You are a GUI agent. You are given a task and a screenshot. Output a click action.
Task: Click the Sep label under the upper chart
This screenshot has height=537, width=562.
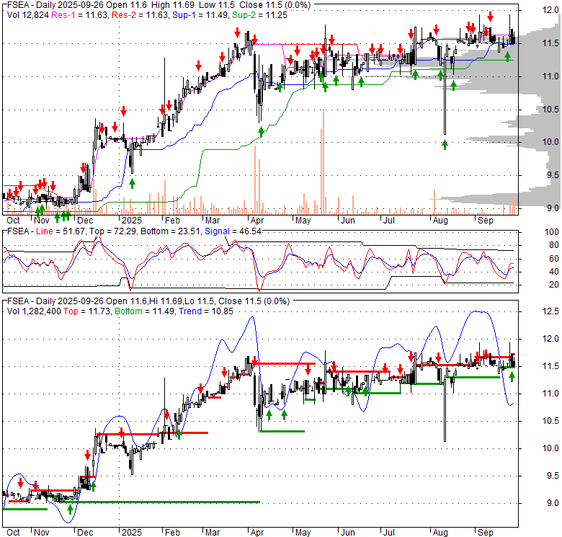(486, 221)
